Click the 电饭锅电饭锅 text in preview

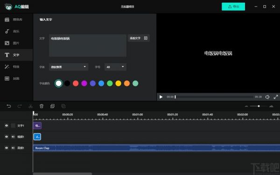coord(218,53)
